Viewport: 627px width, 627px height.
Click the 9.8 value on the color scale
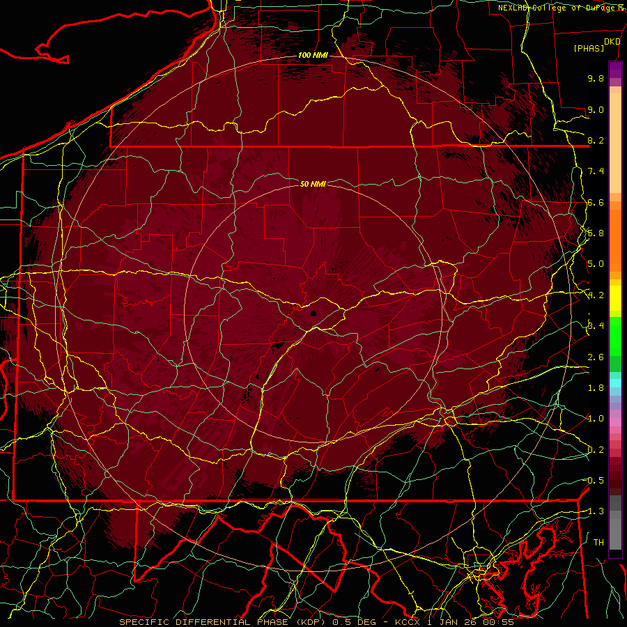pyautogui.click(x=596, y=78)
